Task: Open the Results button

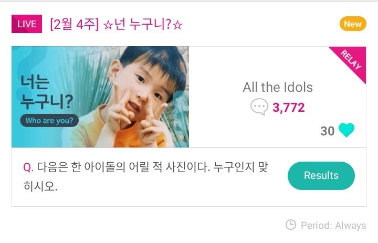Action: [321, 176]
